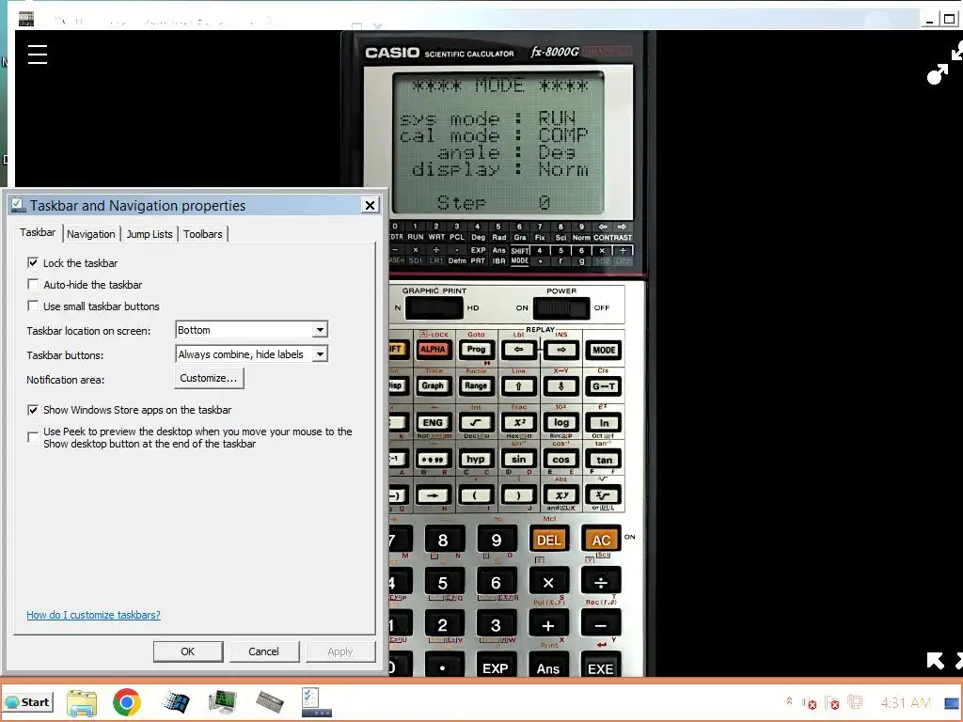This screenshot has height=722, width=963.
Task: Tap the Range key on the calculator
Action: 476,385
